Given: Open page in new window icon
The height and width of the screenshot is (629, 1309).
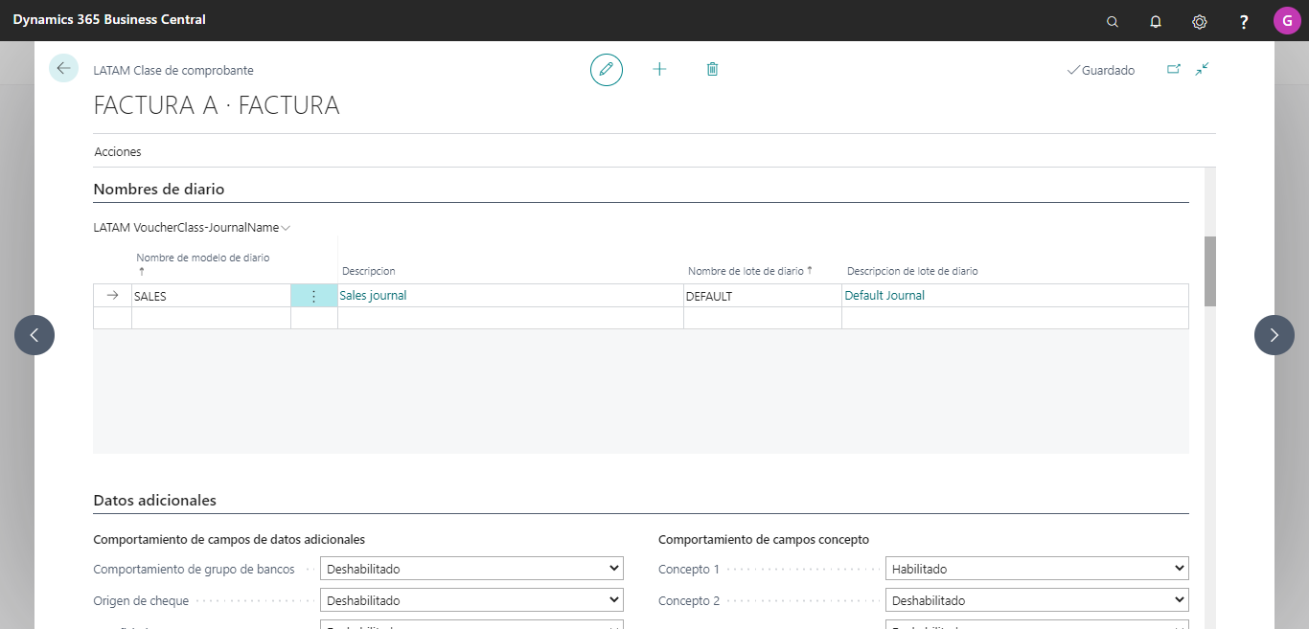Looking at the screenshot, I should pyautogui.click(x=1173, y=69).
